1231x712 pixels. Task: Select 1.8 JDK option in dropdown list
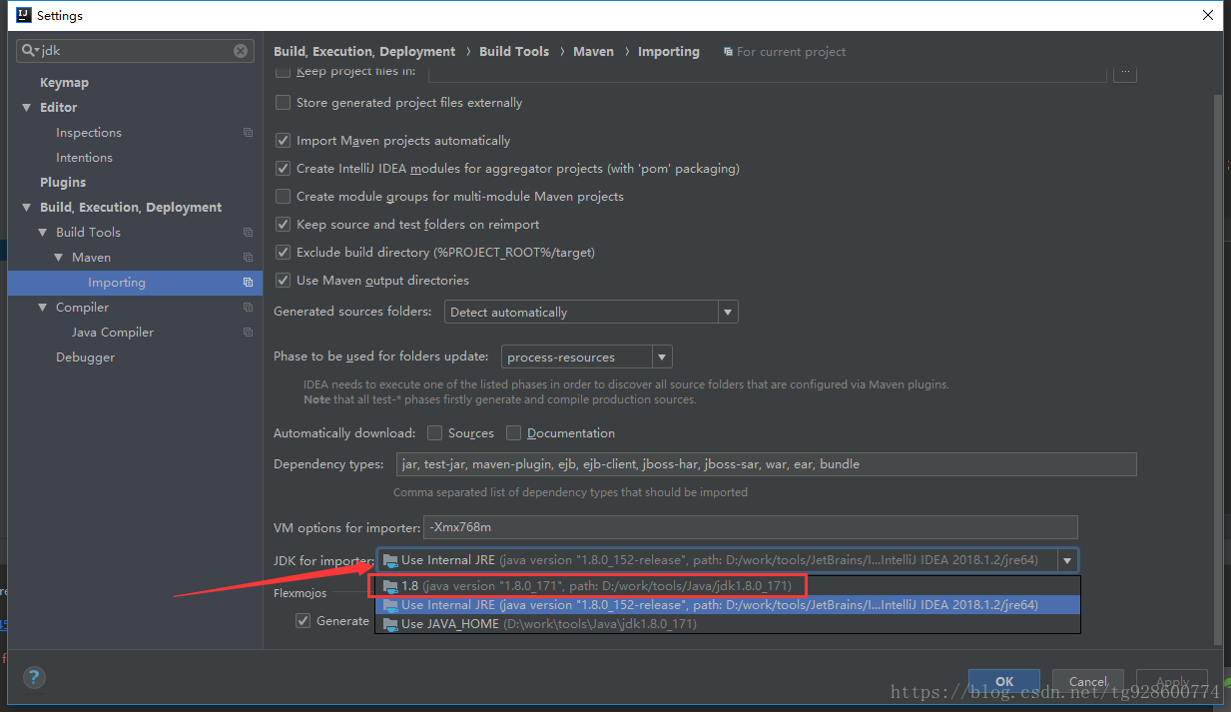(x=728, y=586)
